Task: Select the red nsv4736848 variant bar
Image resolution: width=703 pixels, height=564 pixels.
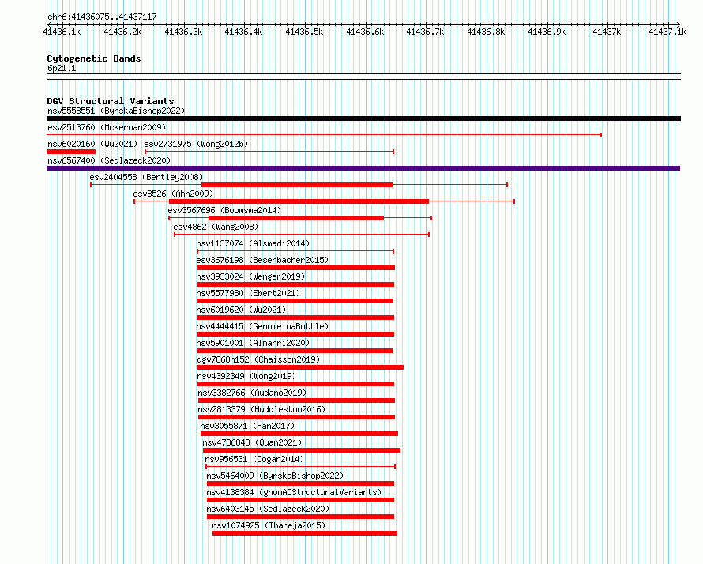Action: (301, 450)
